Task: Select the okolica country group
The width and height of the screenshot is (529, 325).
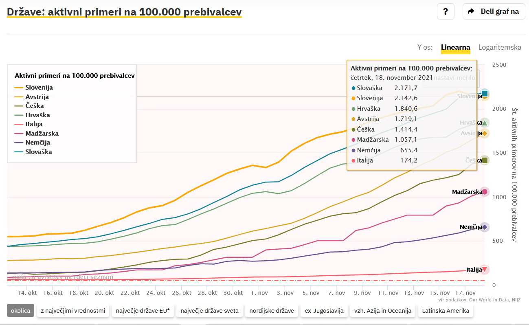Action: tap(20, 311)
